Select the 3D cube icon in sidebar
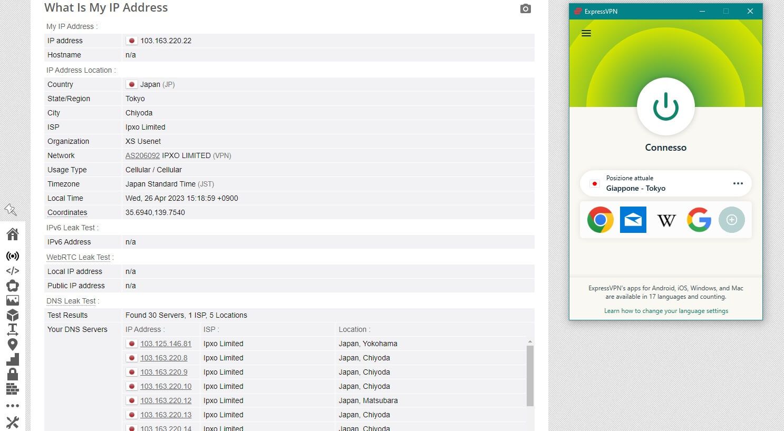 point(13,315)
